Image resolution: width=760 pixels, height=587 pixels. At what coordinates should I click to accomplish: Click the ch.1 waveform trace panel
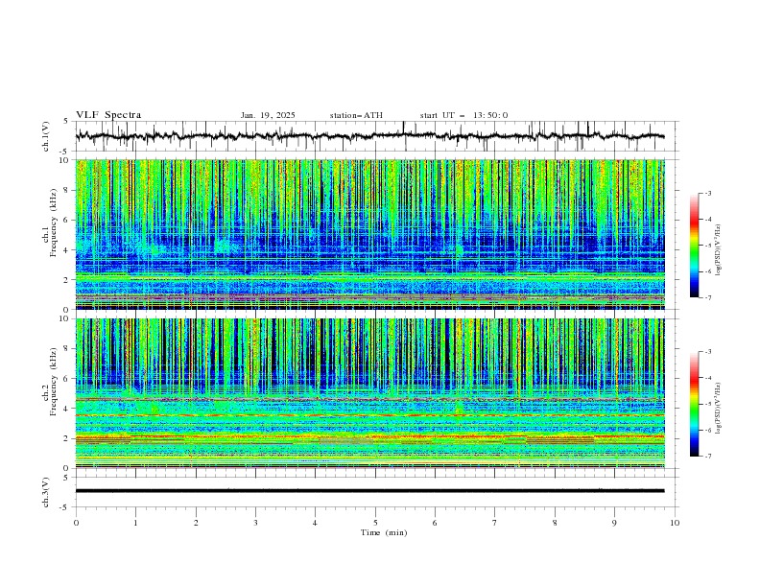coord(377,136)
